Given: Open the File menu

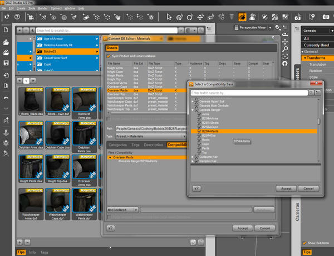Looking at the screenshot, I should coord(4,8).
